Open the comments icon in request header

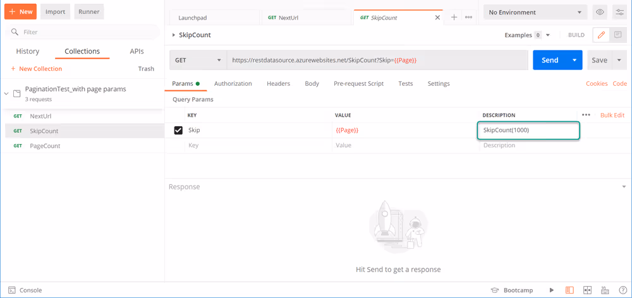pos(617,35)
